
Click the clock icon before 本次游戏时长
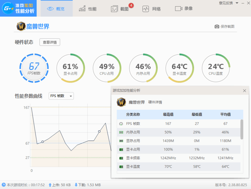[3, 185]
